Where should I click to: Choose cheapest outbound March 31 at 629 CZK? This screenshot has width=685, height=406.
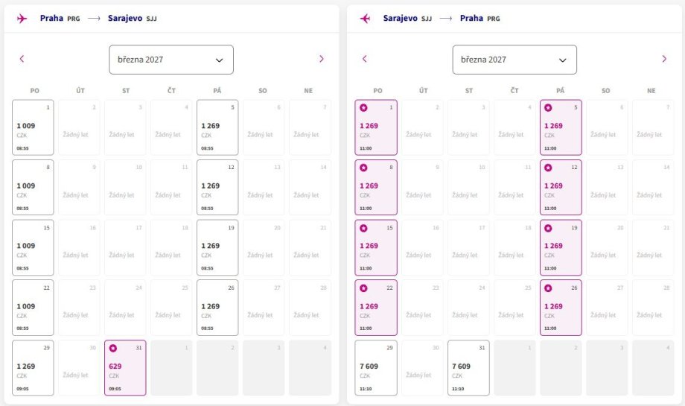click(125, 368)
